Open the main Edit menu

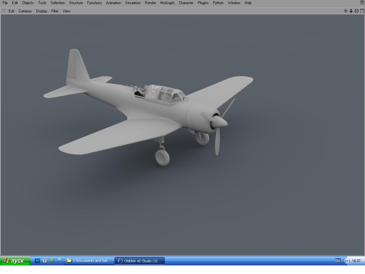point(15,3)
